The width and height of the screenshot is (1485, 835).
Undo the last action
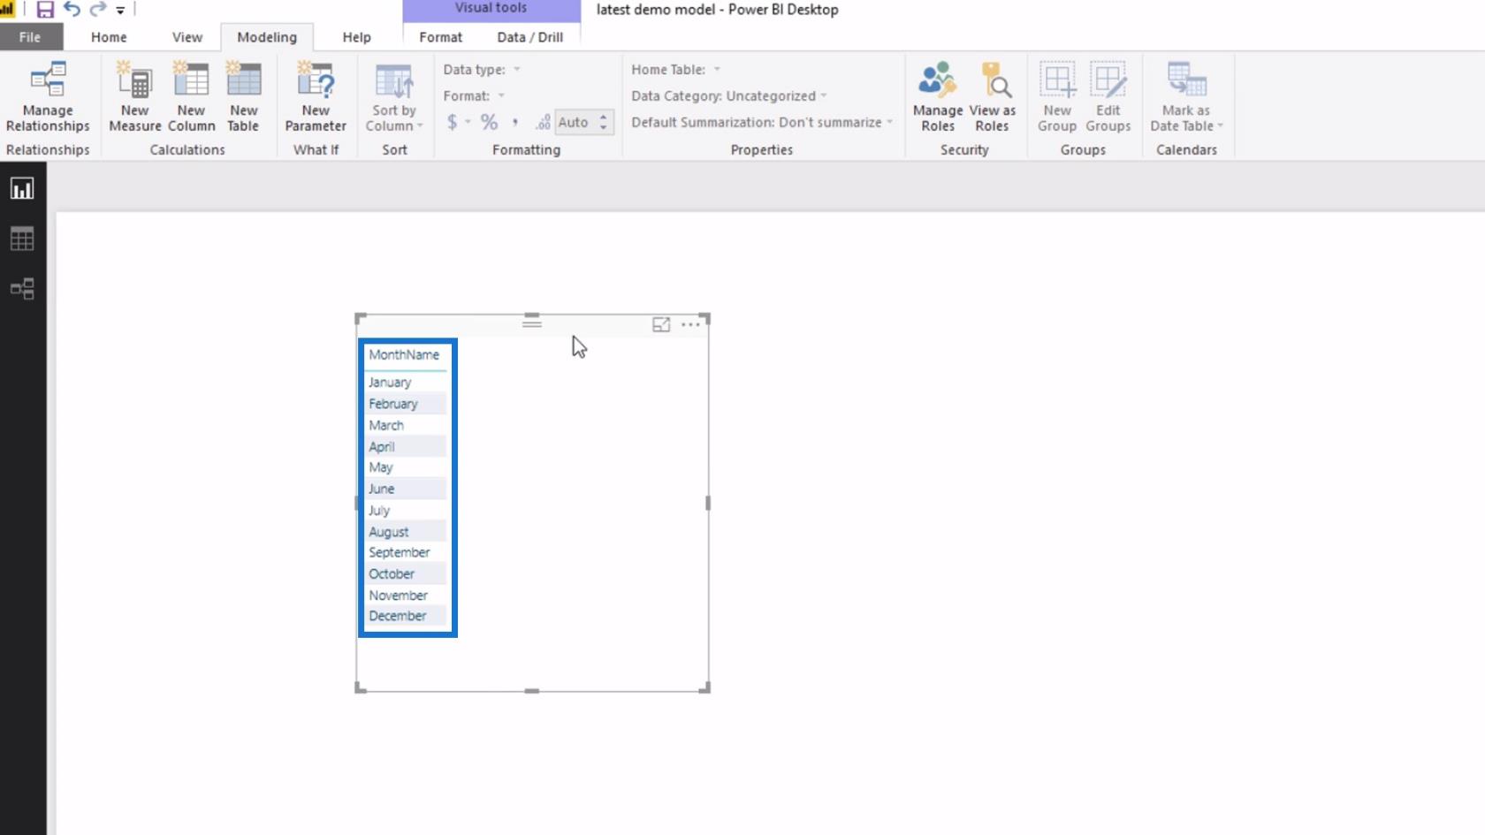(72, 10)
